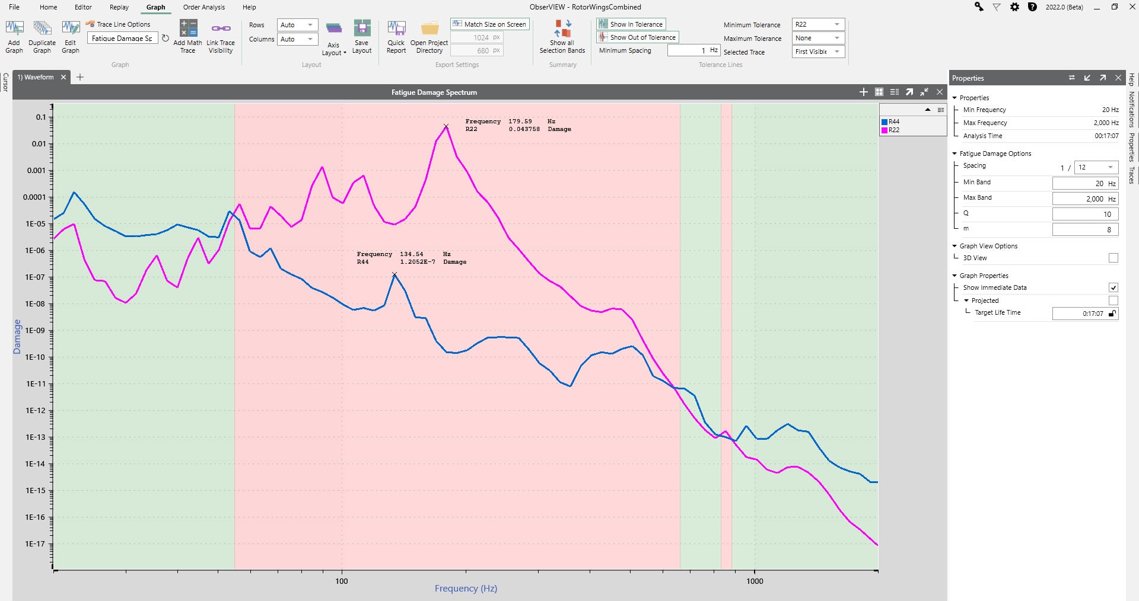Switch to the Order Analysis tab
The height and width of the screenshot is (601, 1139).
click(204, 7)
